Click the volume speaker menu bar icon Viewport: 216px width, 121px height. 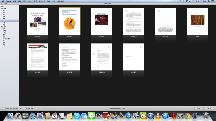pyautogui.click(x=190, y=1)
